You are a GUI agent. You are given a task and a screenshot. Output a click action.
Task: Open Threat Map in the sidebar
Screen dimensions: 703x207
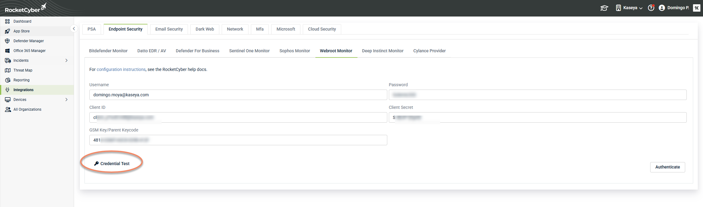click(37, 70)
